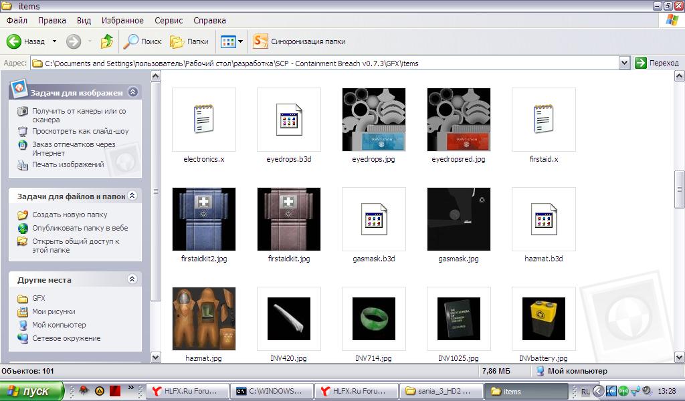
Task: Click 'Просмотреть как слайд-шоу' link
Action: [x=80, y=132]
